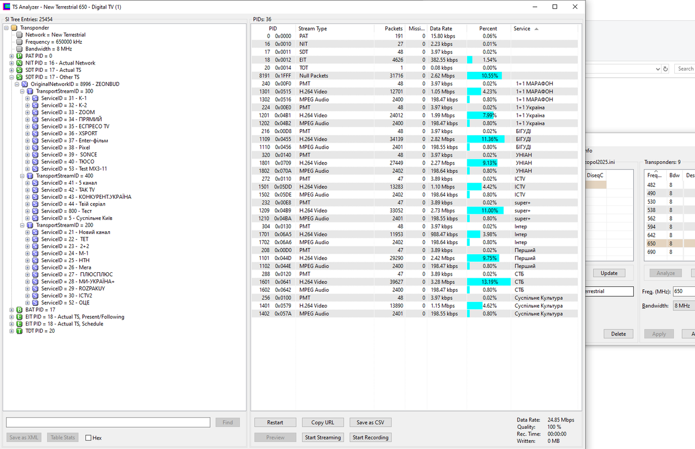The height and width of the screenshot is (449, 695).
Task: Click the Freq. (MHz) 650 input field
Action: point(684,291)
